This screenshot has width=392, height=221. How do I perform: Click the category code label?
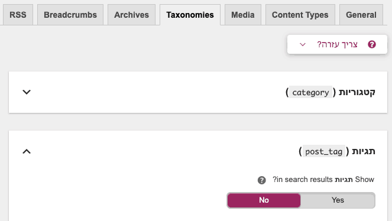pos(310,92)
